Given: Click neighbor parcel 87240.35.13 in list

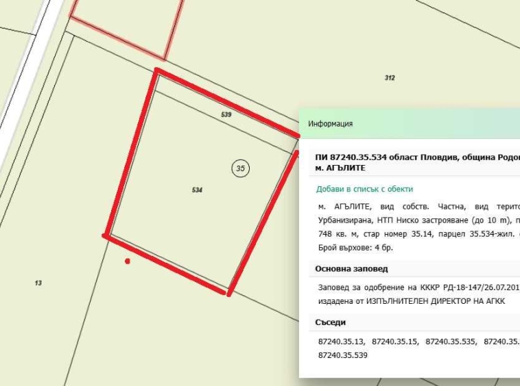Looking at the screenshot, I should click(342, 341).
